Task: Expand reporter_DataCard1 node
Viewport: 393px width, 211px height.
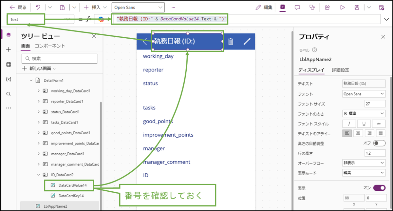Action: [x=39, y=101]
